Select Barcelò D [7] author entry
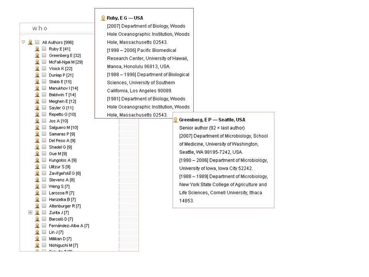369x277 pixels. click(x=61, y=219)
